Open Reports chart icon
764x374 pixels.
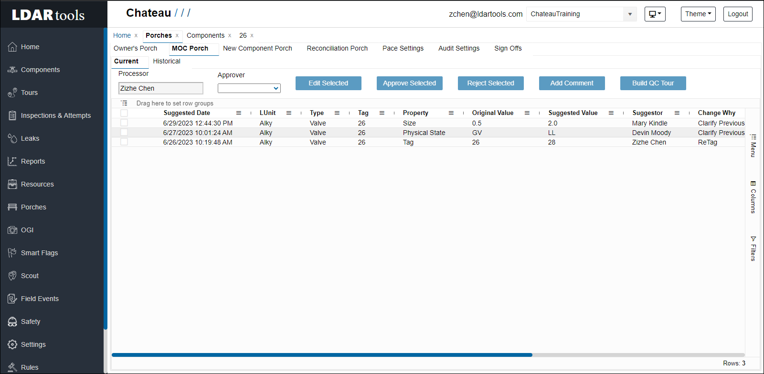(12, 161)
